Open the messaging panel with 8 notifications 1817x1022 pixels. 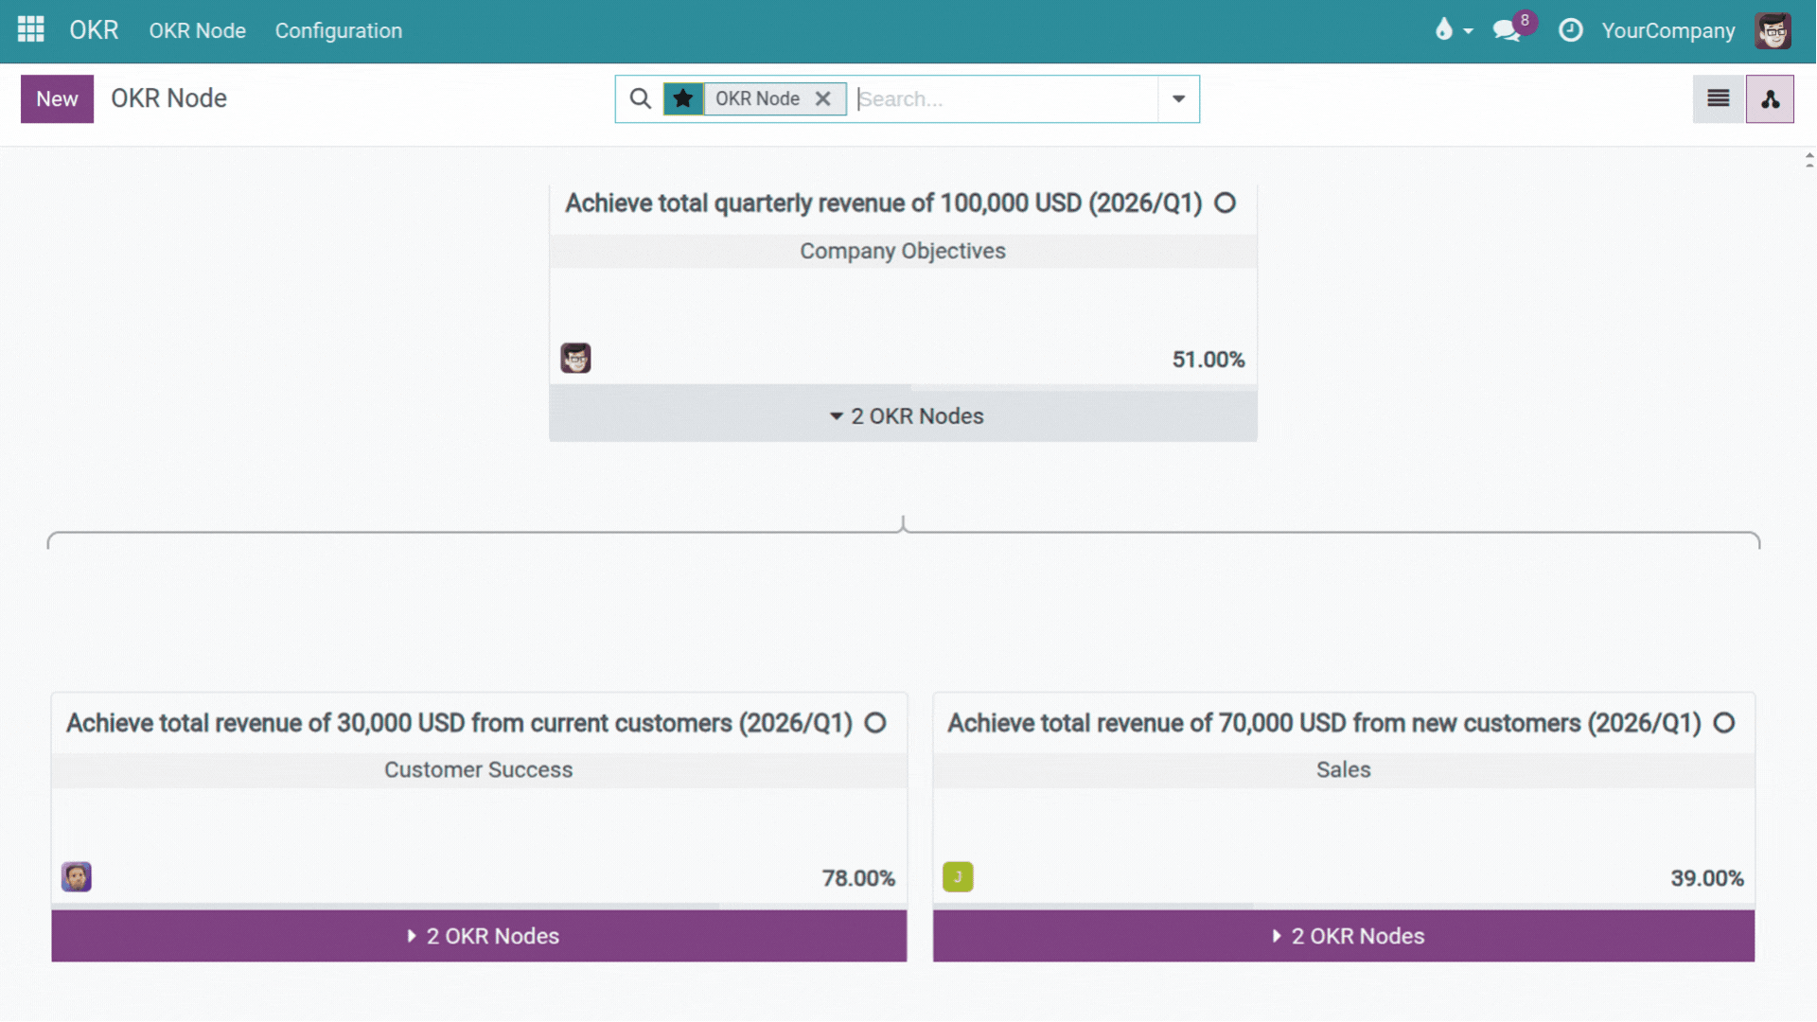[x=1507, y=30]
